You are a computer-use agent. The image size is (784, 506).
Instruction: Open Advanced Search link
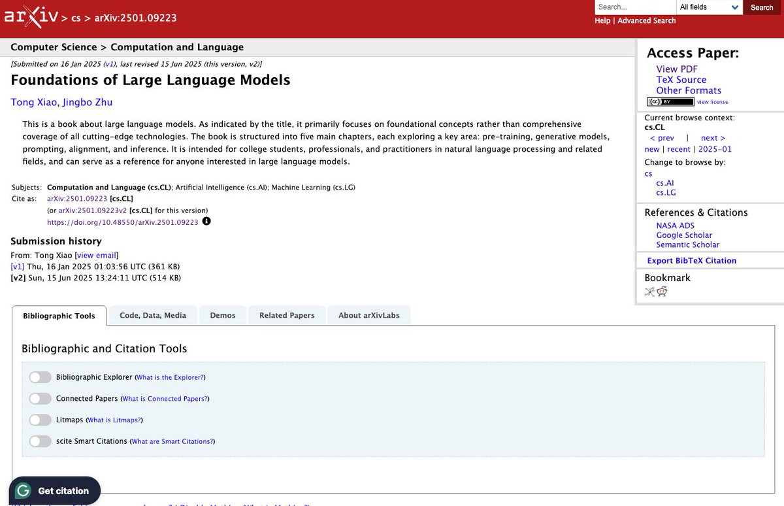647,21
